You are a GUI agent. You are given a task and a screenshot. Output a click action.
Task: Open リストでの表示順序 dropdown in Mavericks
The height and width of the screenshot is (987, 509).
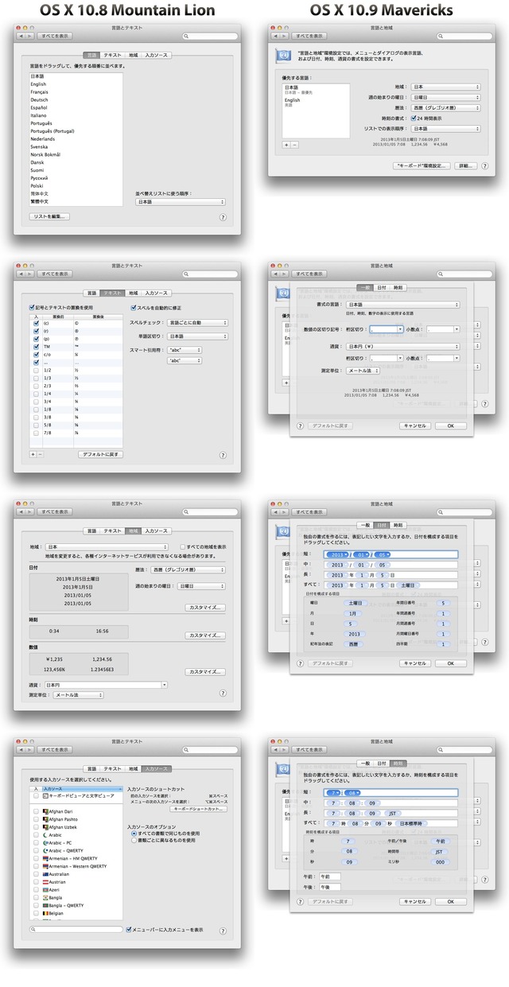[x=444, y=127]
